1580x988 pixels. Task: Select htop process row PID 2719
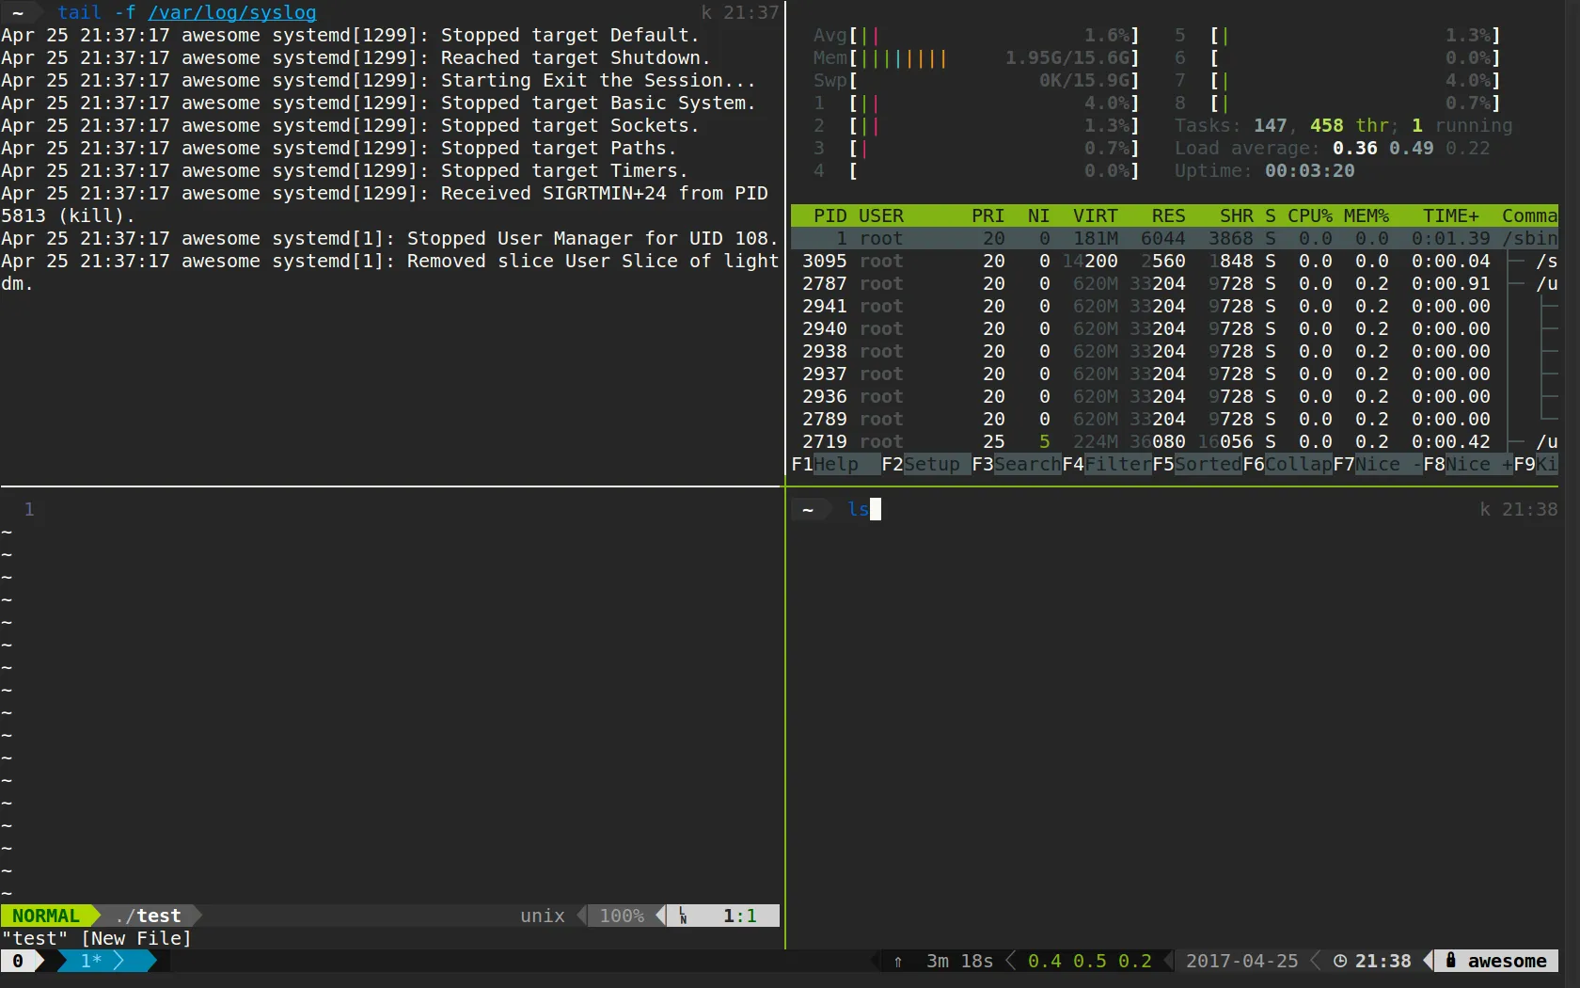tap(1175, 441)
